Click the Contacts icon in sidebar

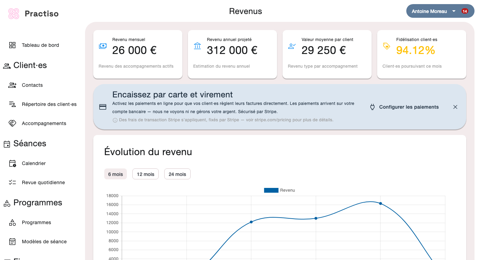[x=12, y=85]
